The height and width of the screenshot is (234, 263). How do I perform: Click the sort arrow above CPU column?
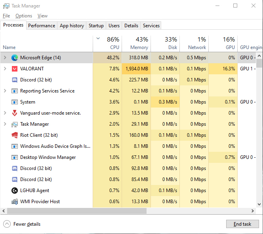click(98, 38)
